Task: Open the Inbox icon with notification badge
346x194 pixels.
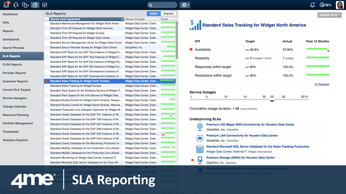Action: (x=6, y=4)
